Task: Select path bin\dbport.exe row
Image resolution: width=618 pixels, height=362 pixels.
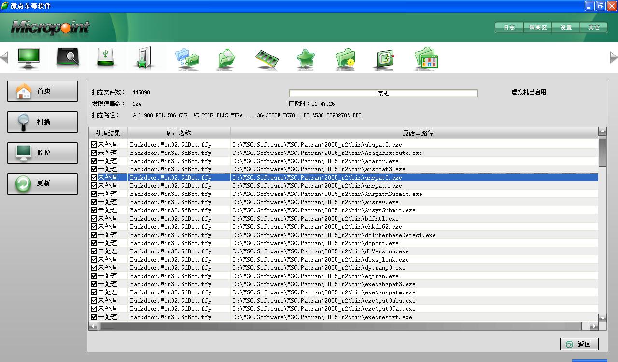Action: click(x=343, y=243)
